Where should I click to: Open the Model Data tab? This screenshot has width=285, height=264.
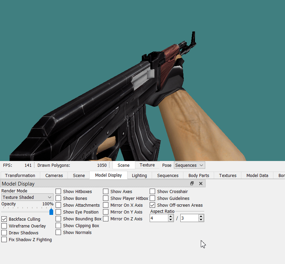point(257,175)
